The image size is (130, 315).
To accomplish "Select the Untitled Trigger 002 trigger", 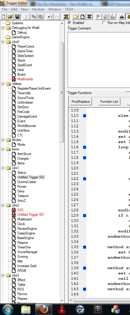I will (31, 177).
